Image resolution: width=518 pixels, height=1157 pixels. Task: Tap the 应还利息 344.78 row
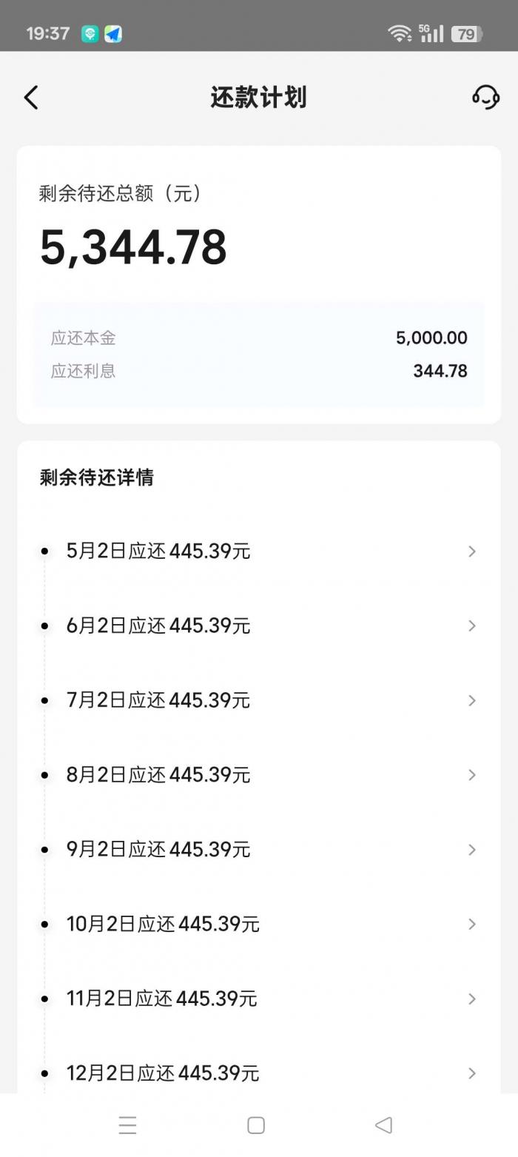(258, 371)
